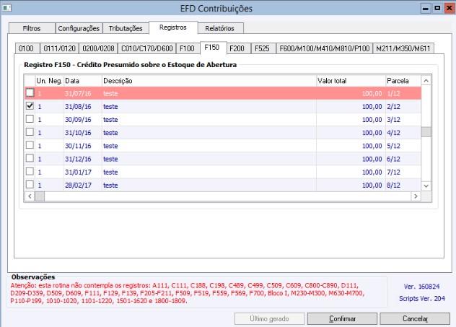Image resolution: width=456 pixels, height=327 pixels.
Task: Click the horizontal scroll right arrow
Action: [416, 196]
